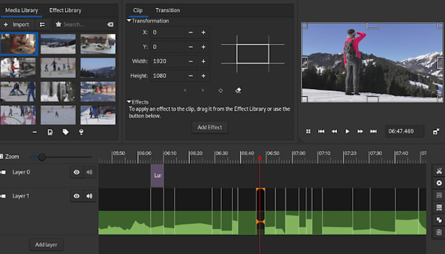Decrease the Height value

click(190, 76)
